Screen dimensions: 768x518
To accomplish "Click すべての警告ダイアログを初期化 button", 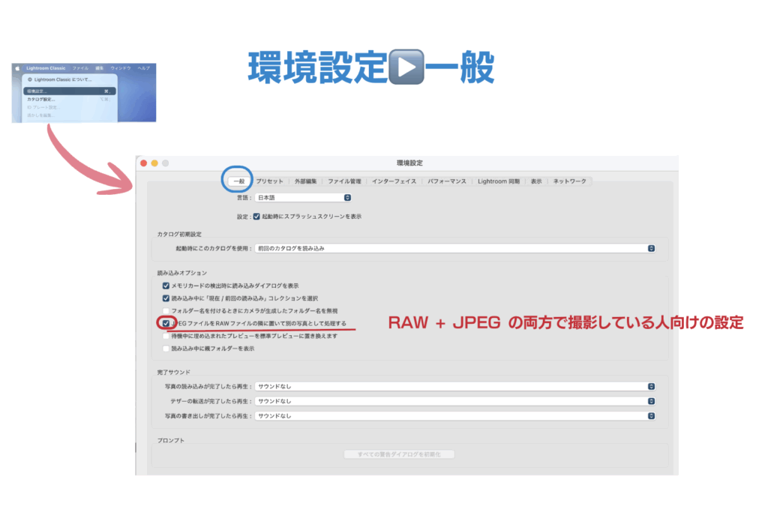I will [399, 454].
